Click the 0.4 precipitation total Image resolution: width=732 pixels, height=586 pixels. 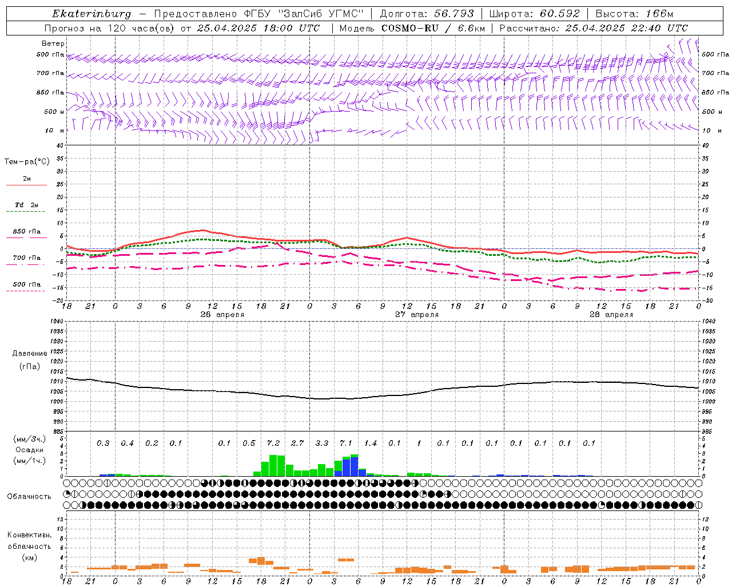(127, 443)
